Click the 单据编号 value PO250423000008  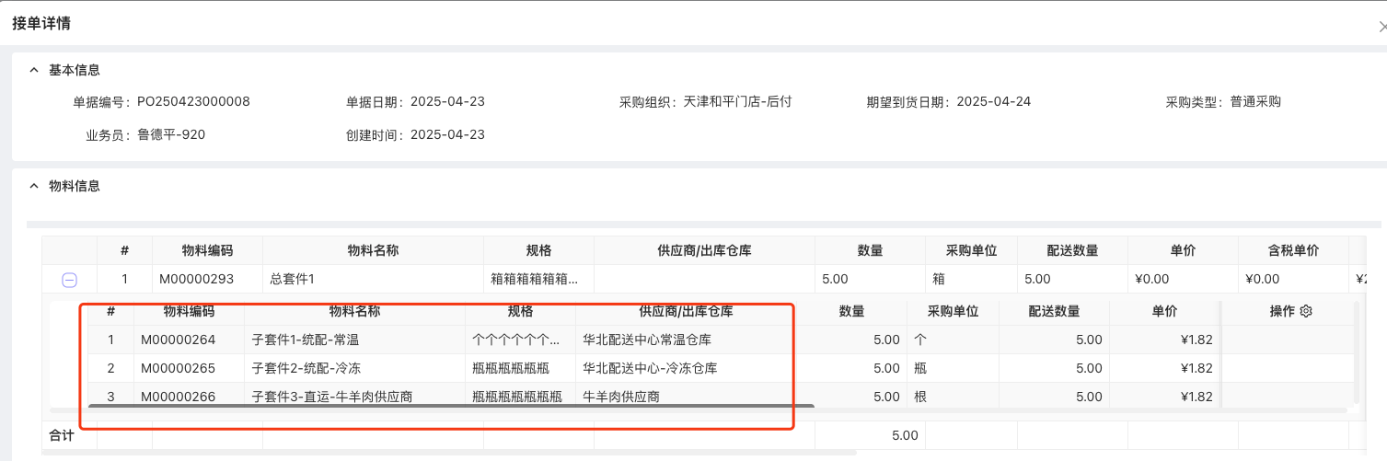(x=193, y=101)
